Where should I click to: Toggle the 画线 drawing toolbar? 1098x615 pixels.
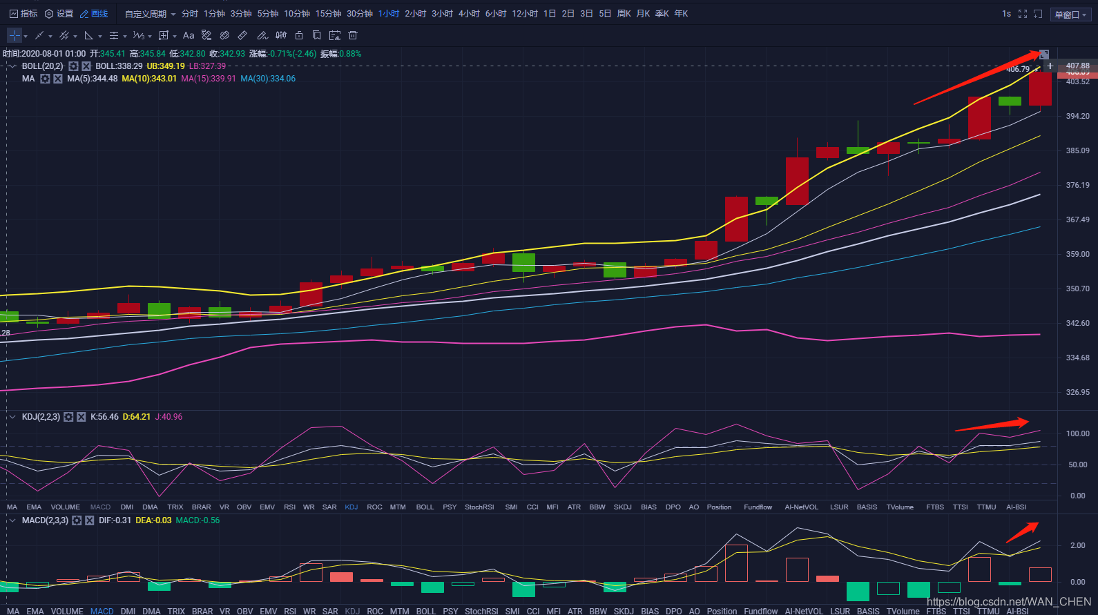94,14
